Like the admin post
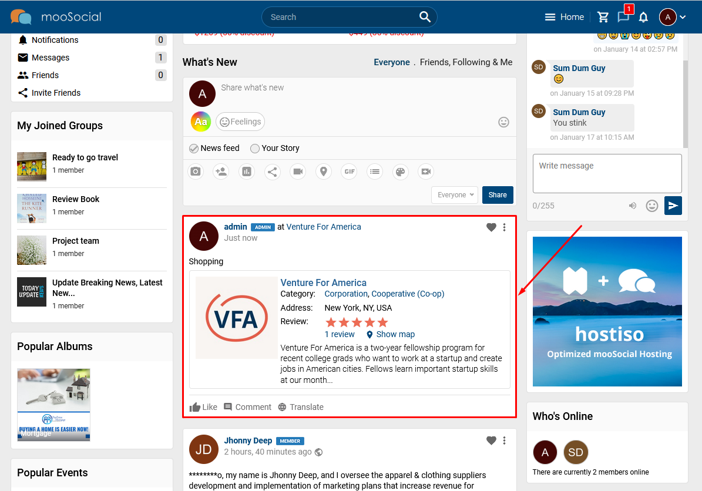The width and height of the screenshot is (702, 491). [203, 407]
